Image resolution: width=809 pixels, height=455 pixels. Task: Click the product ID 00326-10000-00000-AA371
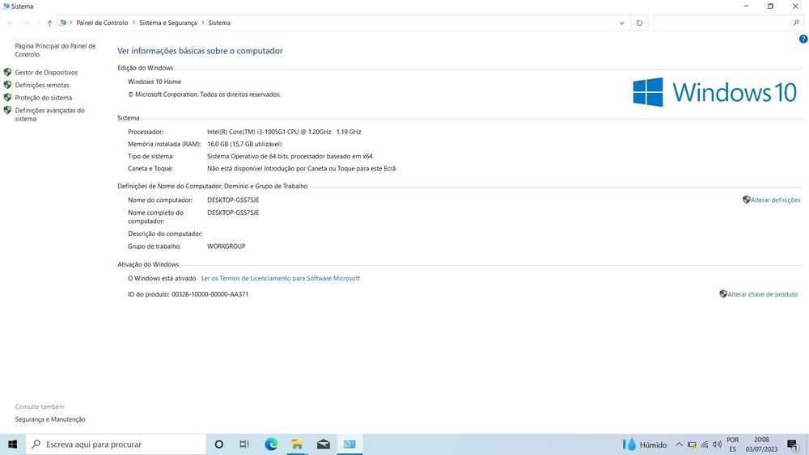(x=210, y=294)
